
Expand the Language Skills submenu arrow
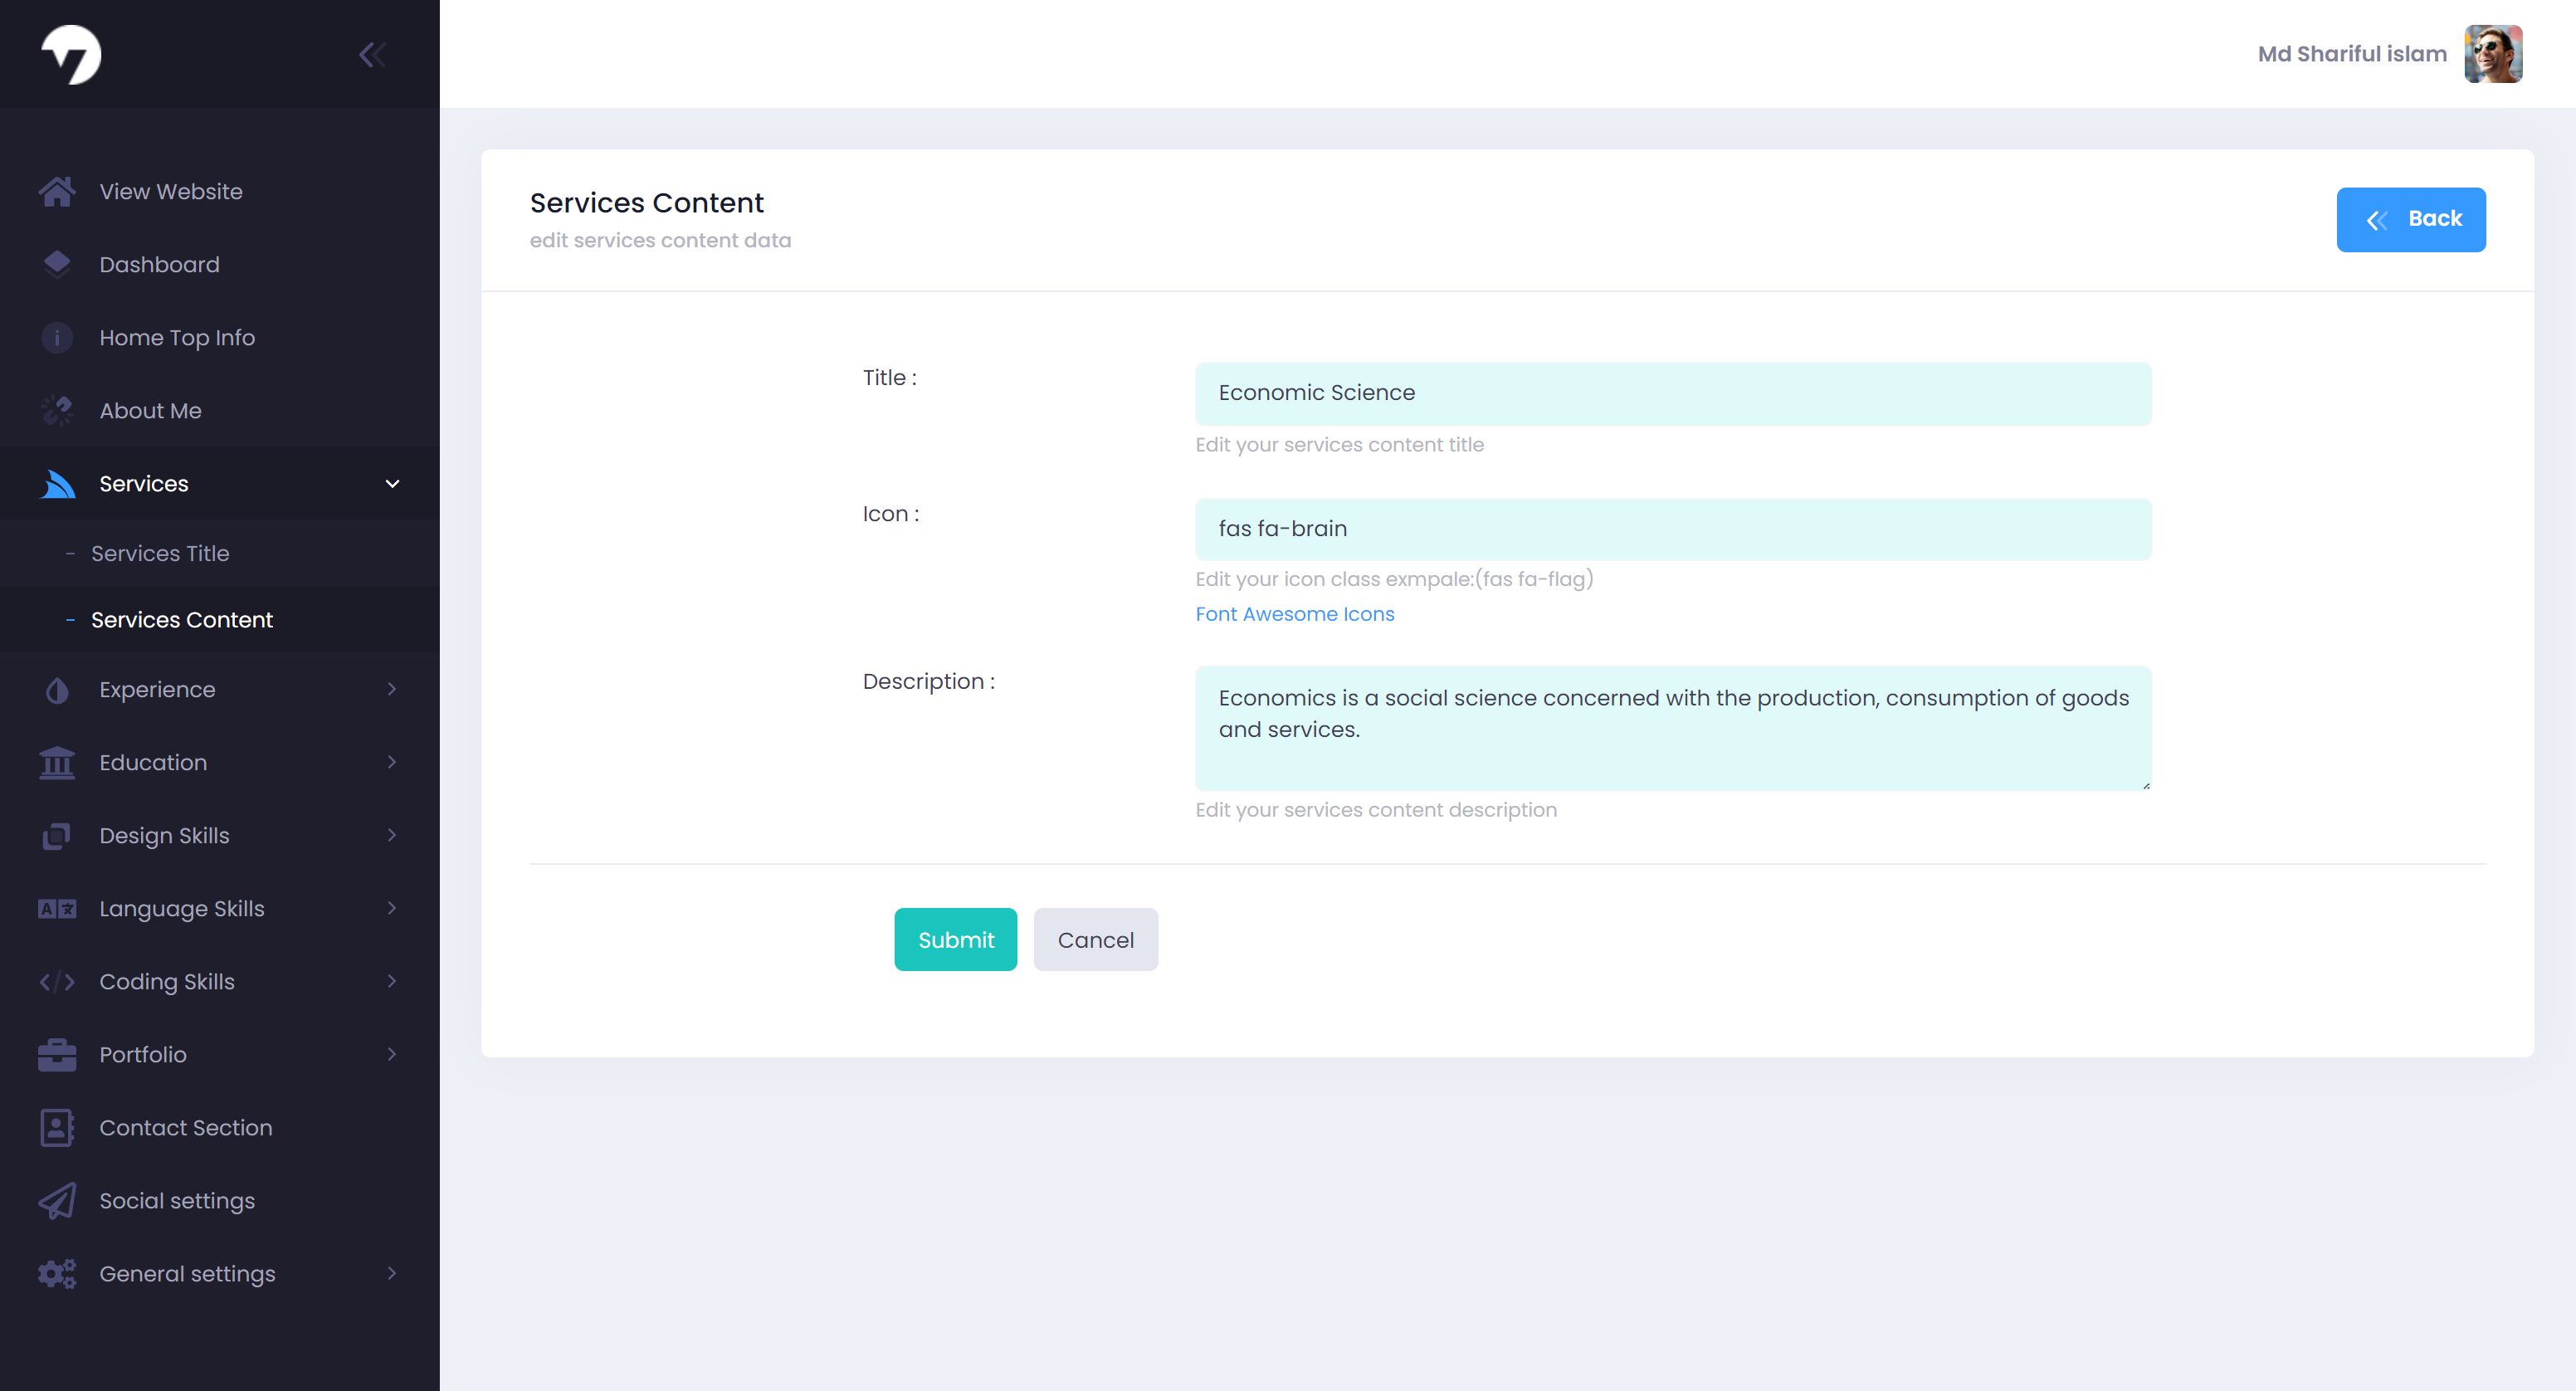(392, 908)
